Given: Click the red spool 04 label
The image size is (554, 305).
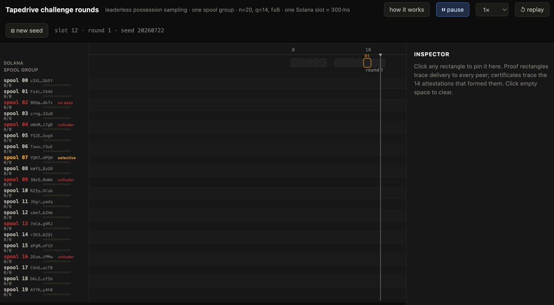Looking at the screenshot, I should 16,125.
